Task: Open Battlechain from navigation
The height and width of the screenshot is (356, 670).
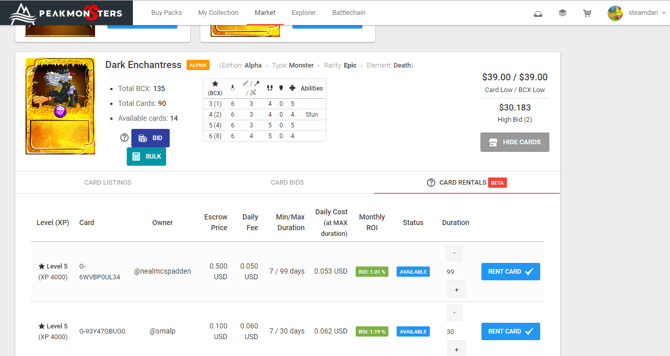Action: (x=349, y=13)
